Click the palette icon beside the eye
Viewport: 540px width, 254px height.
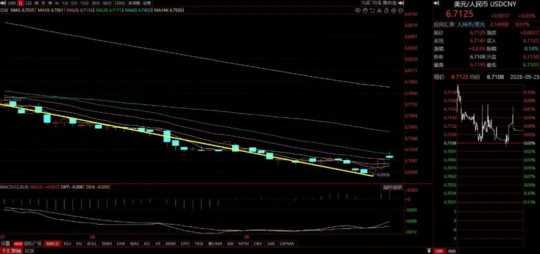click(365, 10)
